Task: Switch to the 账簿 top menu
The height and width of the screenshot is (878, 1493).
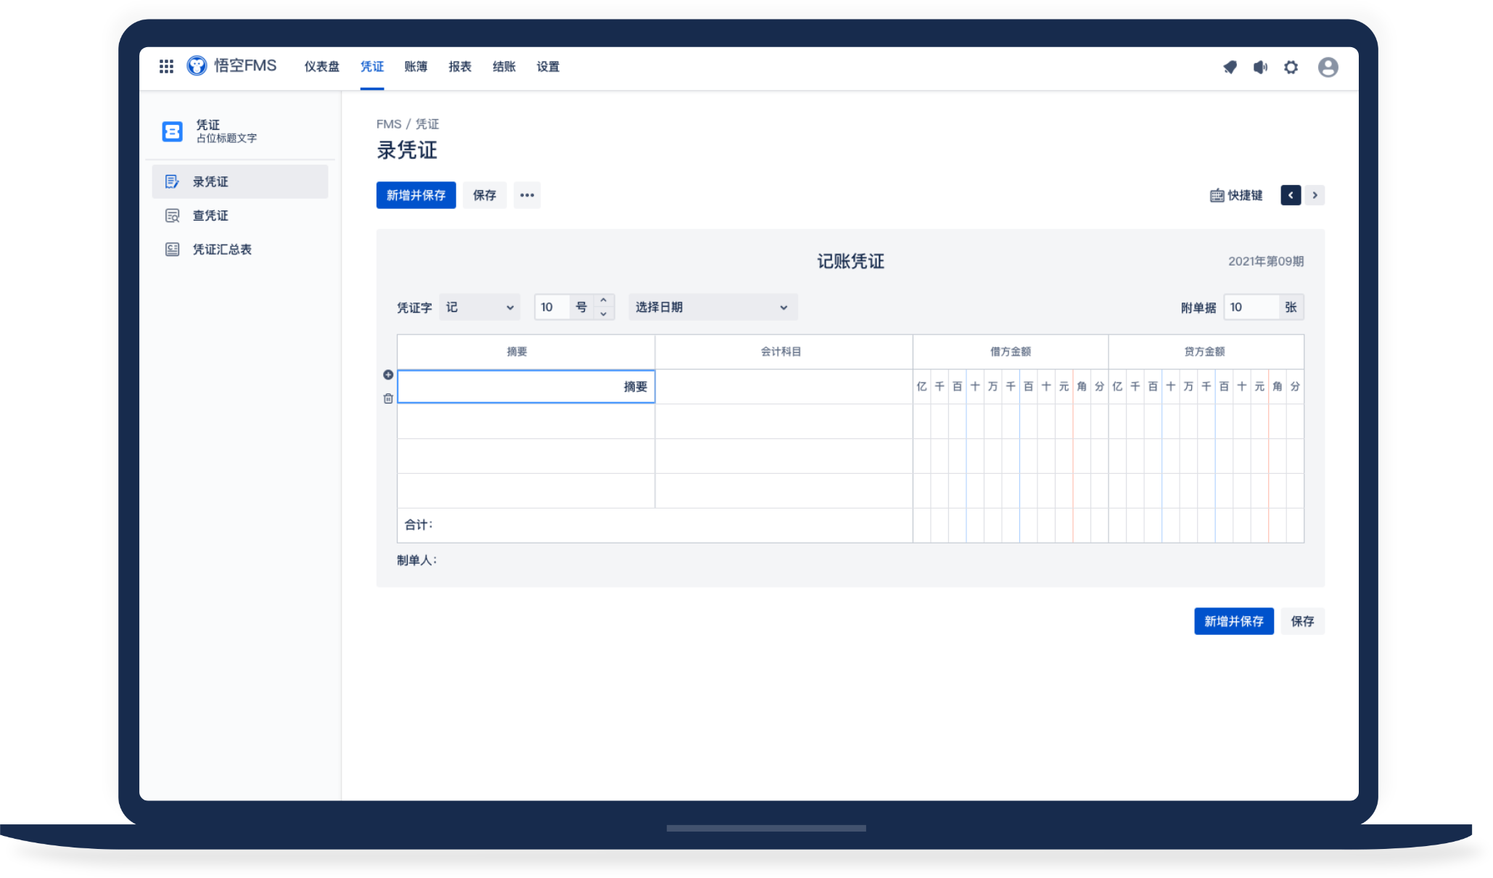Action: pyautogui.click(x=416, y=67)
